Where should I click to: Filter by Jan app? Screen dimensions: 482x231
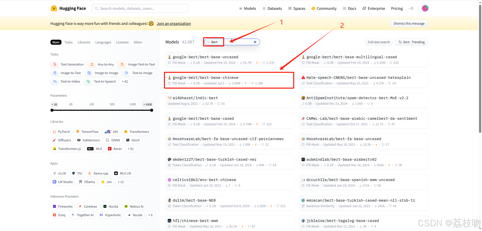(x=106, y=182)
